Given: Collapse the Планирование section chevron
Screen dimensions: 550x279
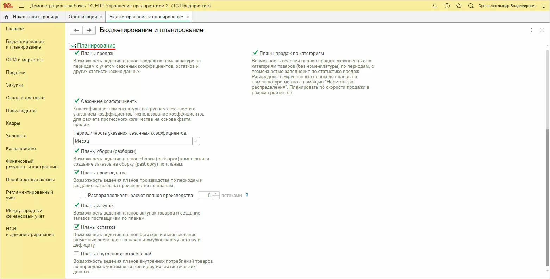Looking at the screenshot, I should pyautogui.click(x=73, y=46).
